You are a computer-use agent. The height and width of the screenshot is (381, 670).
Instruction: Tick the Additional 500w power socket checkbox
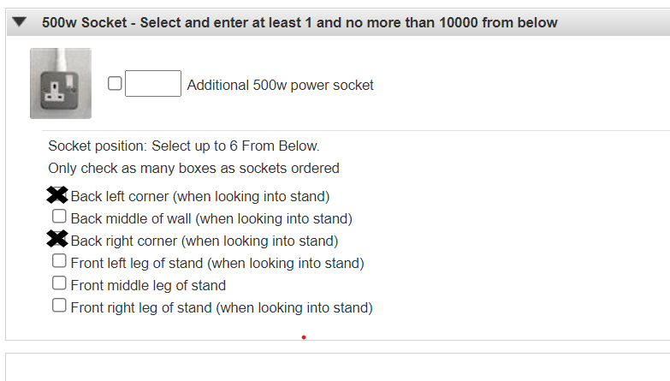click(115, 83)
